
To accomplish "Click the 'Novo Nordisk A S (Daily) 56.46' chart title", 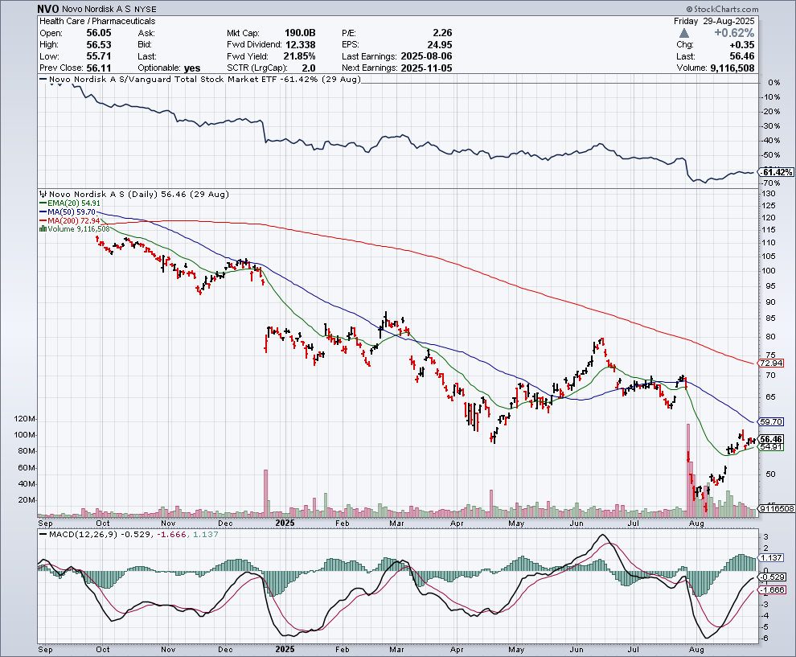I will (138, 194).
